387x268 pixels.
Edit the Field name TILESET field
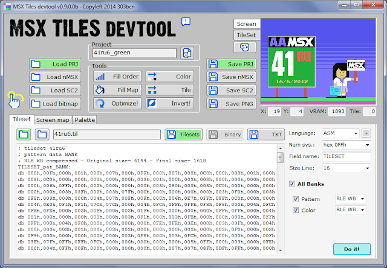pyautogui.click(x=346, y=156)
